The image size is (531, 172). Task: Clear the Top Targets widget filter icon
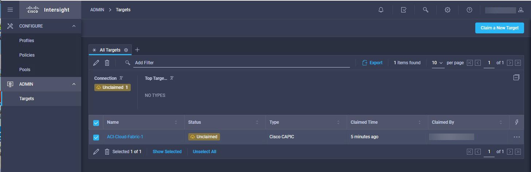(x=172, y=78)
